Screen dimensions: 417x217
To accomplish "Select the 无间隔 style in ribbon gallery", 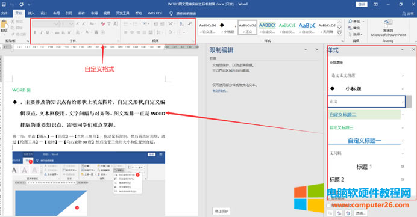I will (x=327, y=28).
